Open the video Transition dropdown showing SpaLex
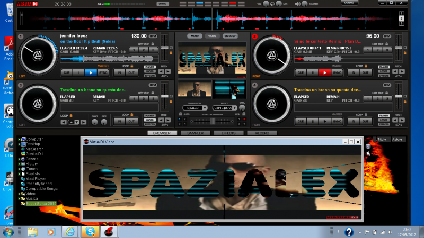Screen dimensions: 424x238 [195, 107]
